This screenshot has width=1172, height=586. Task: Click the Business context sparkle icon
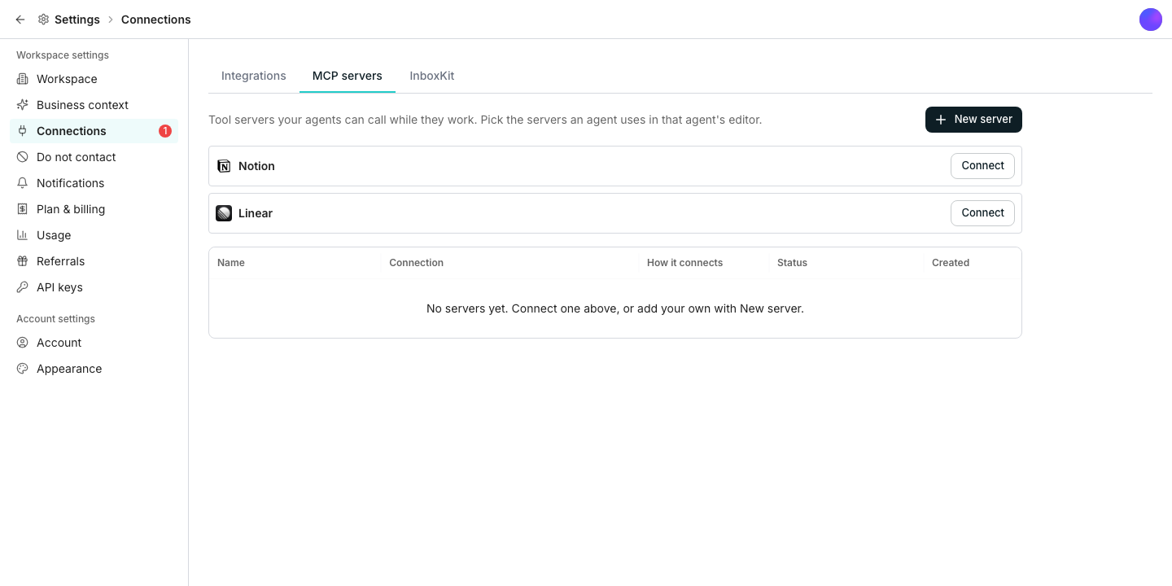23,105
